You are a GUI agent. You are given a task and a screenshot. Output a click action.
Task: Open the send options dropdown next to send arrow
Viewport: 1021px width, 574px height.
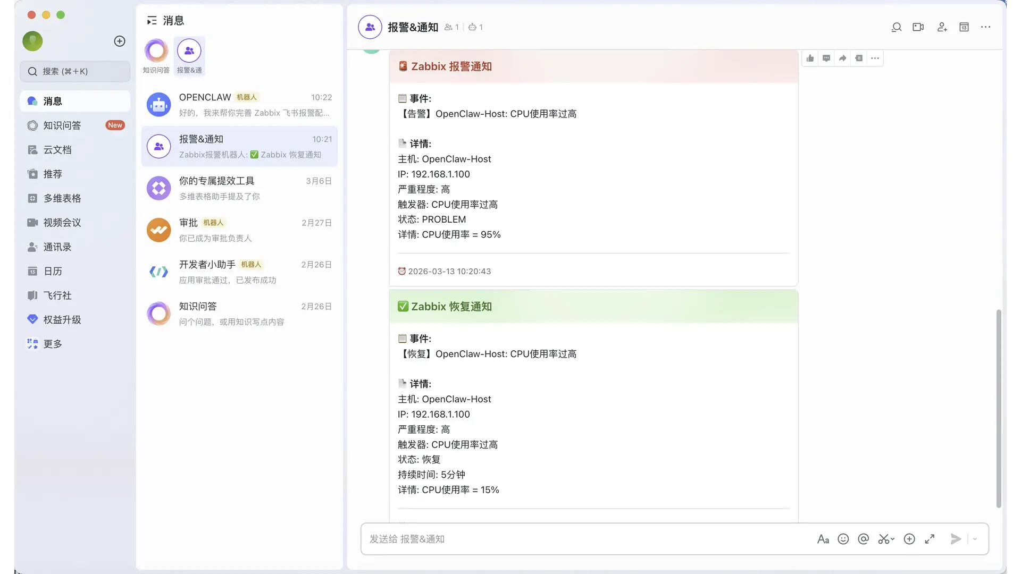975,539
